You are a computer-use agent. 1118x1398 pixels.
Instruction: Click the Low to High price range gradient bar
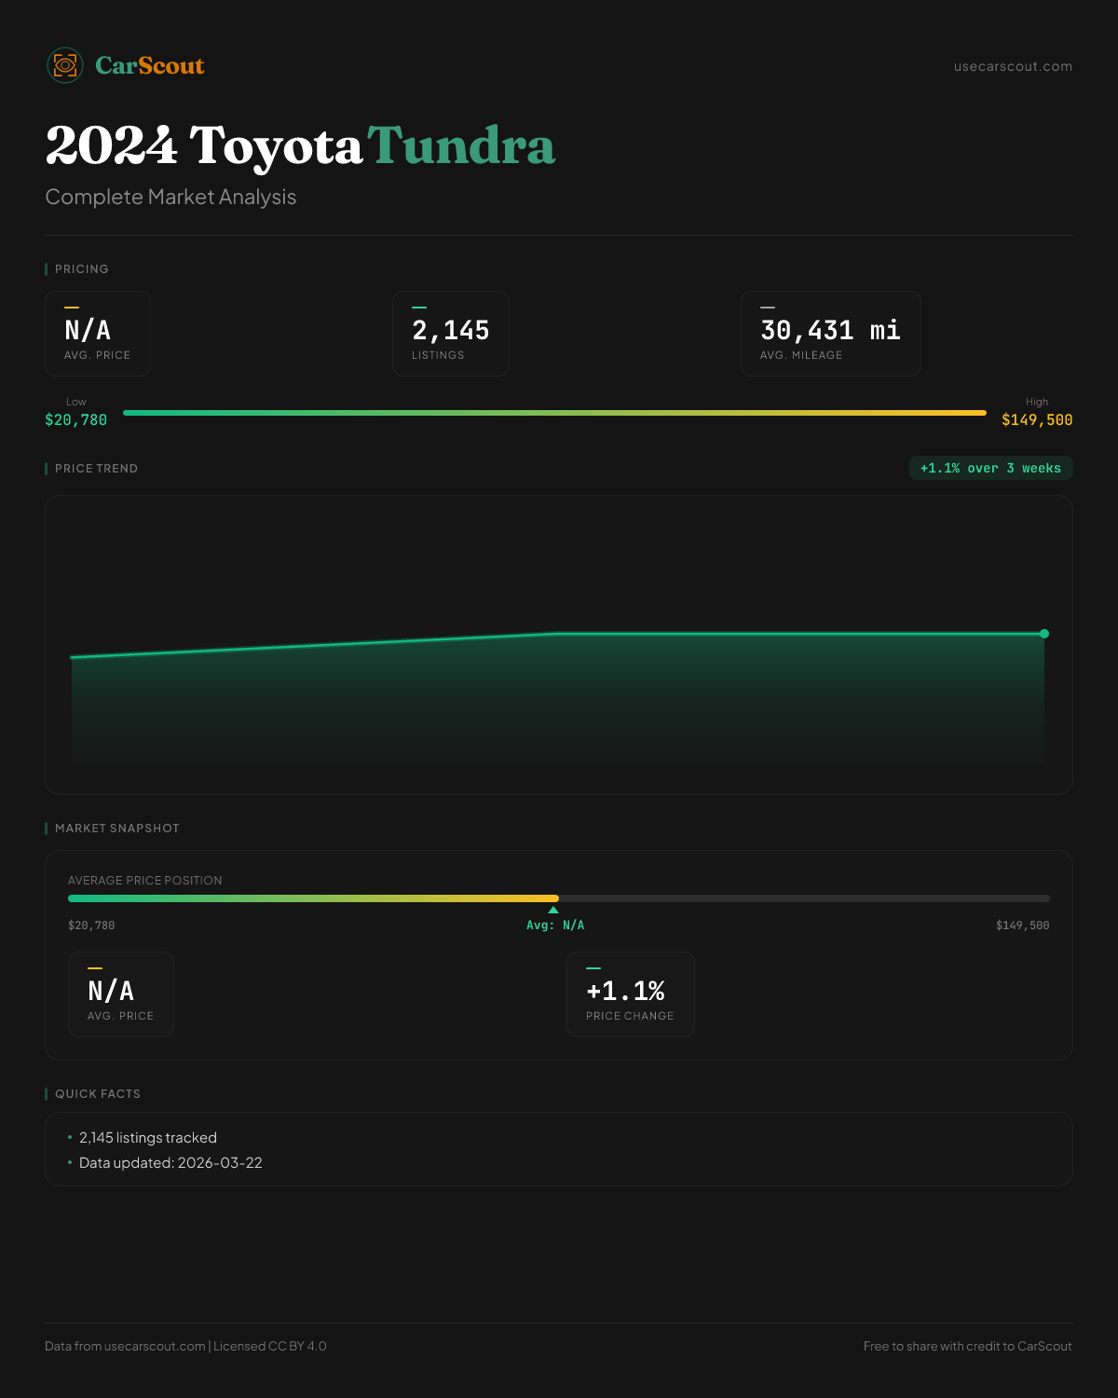point(554,413)
